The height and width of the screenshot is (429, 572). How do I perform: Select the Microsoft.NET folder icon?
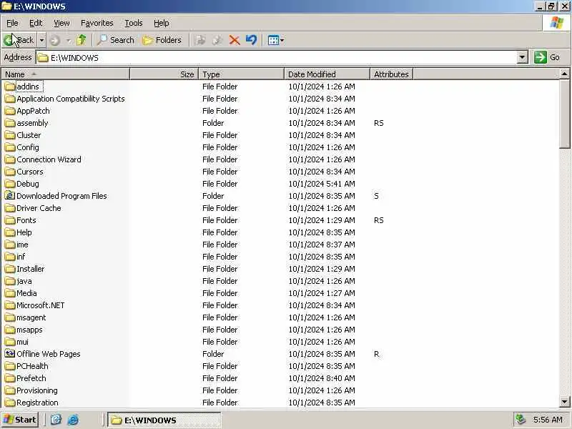coord(10,305)
